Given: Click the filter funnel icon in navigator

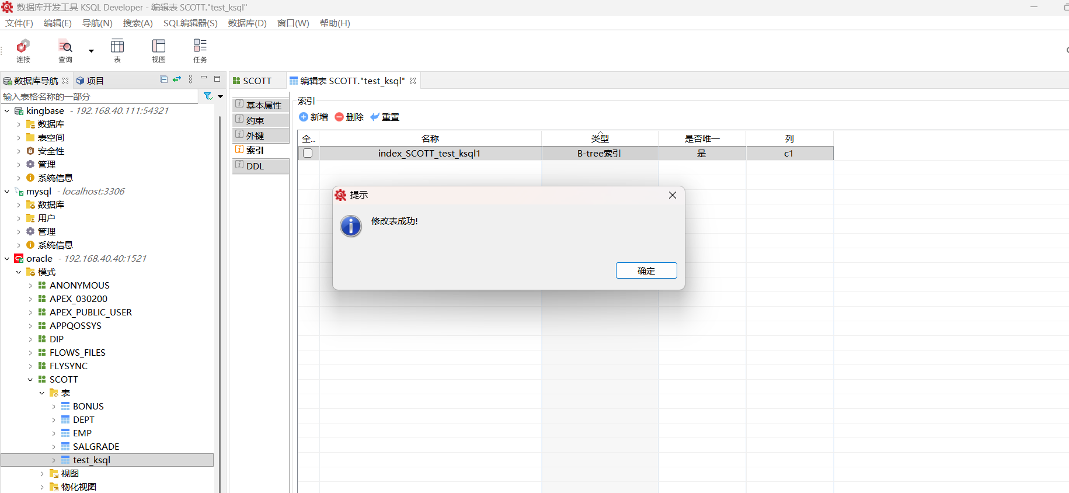Looking at the screenshot, I should pos(208,96).
